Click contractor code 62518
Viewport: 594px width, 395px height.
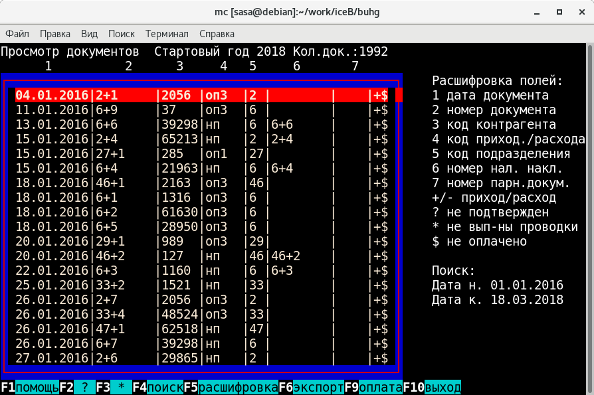click(179, 329)
